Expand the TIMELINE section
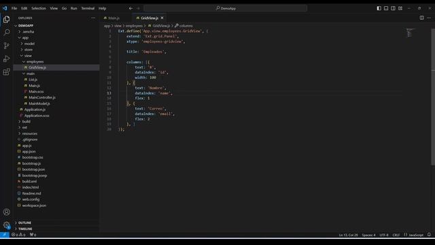The height and width of the screenshot is (245, 435). click(24, 229)
